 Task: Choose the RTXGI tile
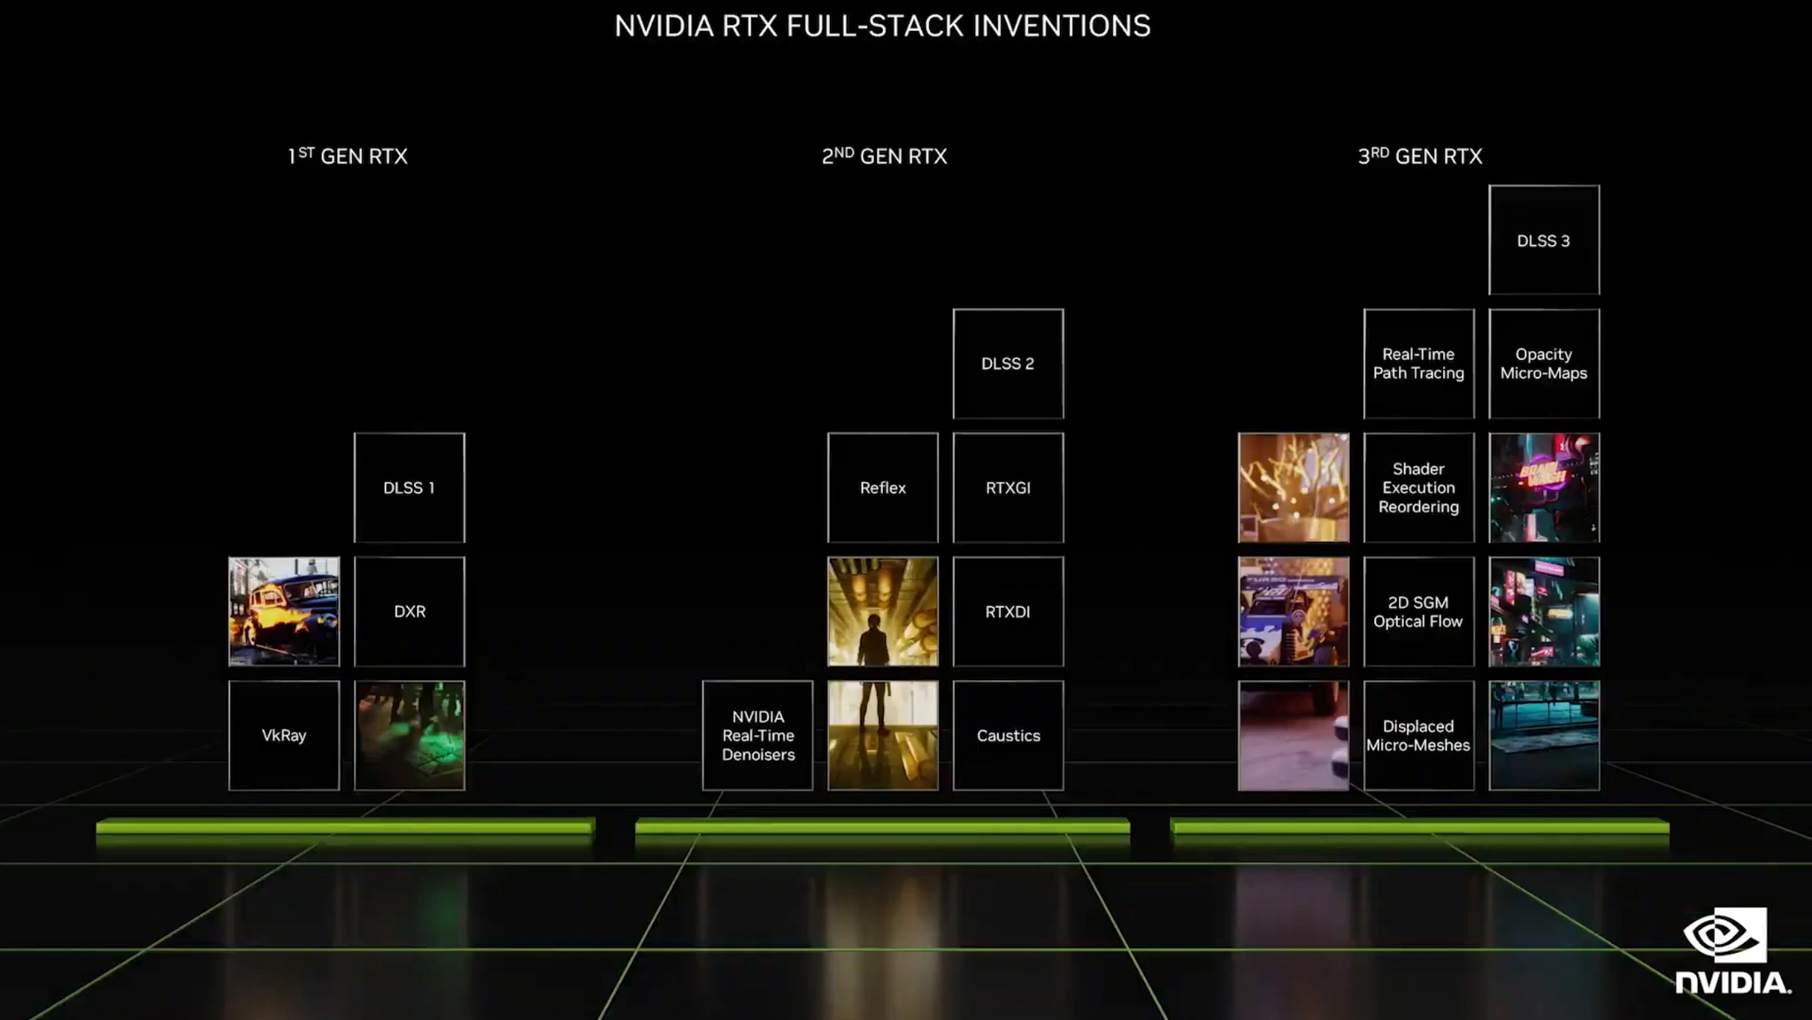pyautogui.click(x=1008, y=487)
